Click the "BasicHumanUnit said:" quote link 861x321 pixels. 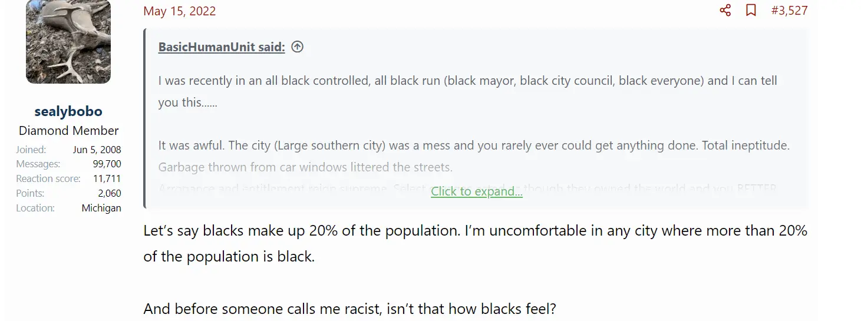(x=222, y=48)
